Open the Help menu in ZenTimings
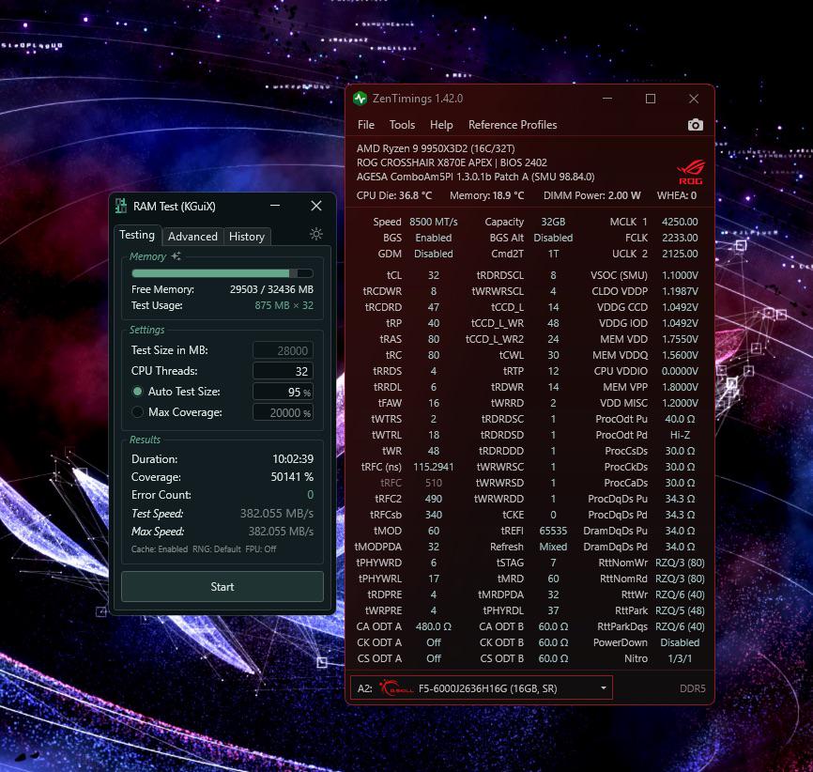Image resolution: width=813 pixels, height=772 pixels. 441,125
